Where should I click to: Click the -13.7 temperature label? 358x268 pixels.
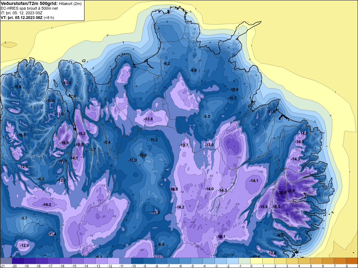click(184, 145)
